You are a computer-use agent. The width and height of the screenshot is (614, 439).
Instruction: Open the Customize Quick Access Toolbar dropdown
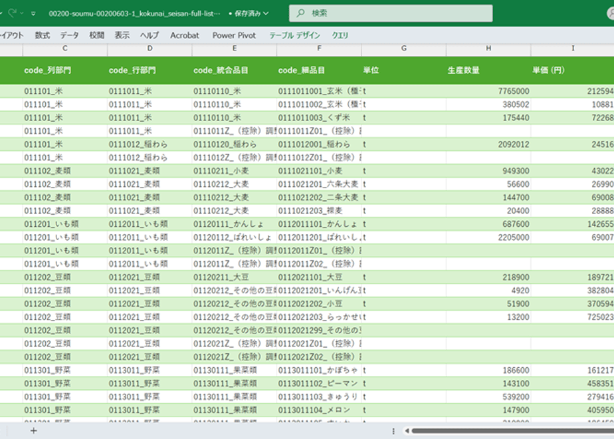coord(33,13)
